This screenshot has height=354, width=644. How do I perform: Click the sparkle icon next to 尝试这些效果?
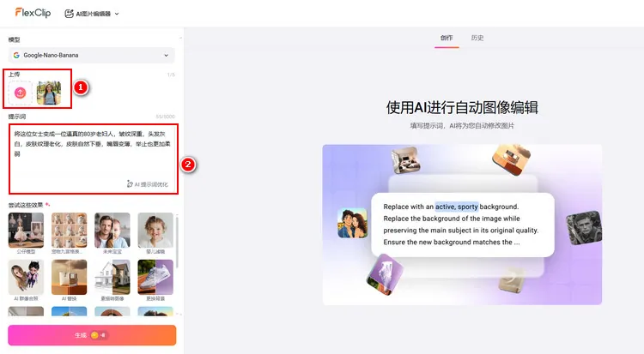(x=47, y=204)
